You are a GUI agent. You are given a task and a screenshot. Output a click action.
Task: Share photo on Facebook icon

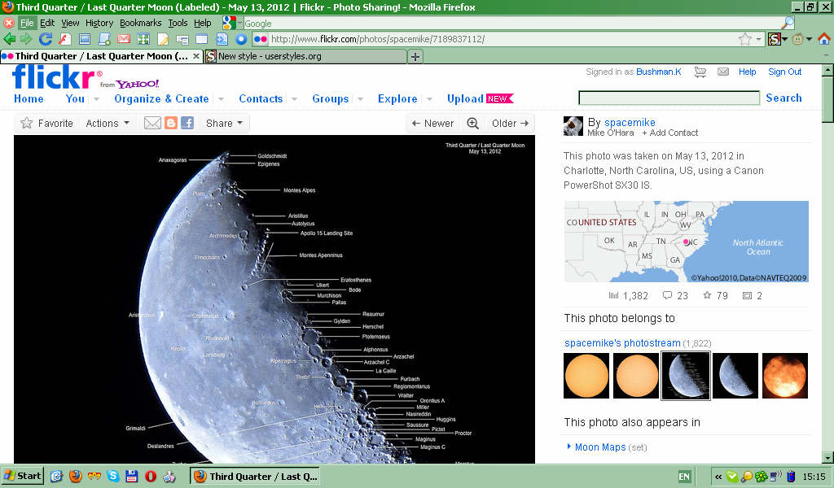[x=187, y=124]
